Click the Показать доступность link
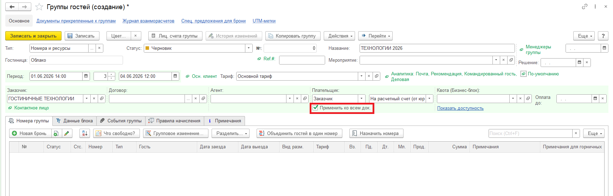613x196 pixels. (460, 108)
